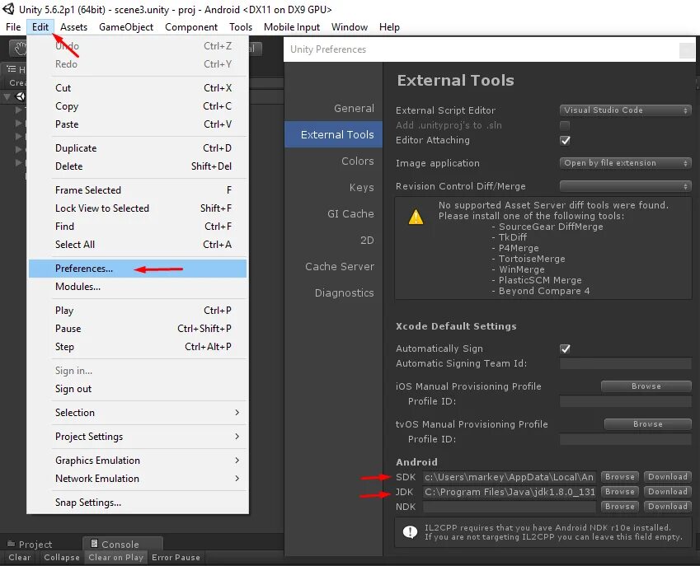700x566 pixels.
Task: Choose Duplicate from Edit menu
Action: (x=138, y=148)
